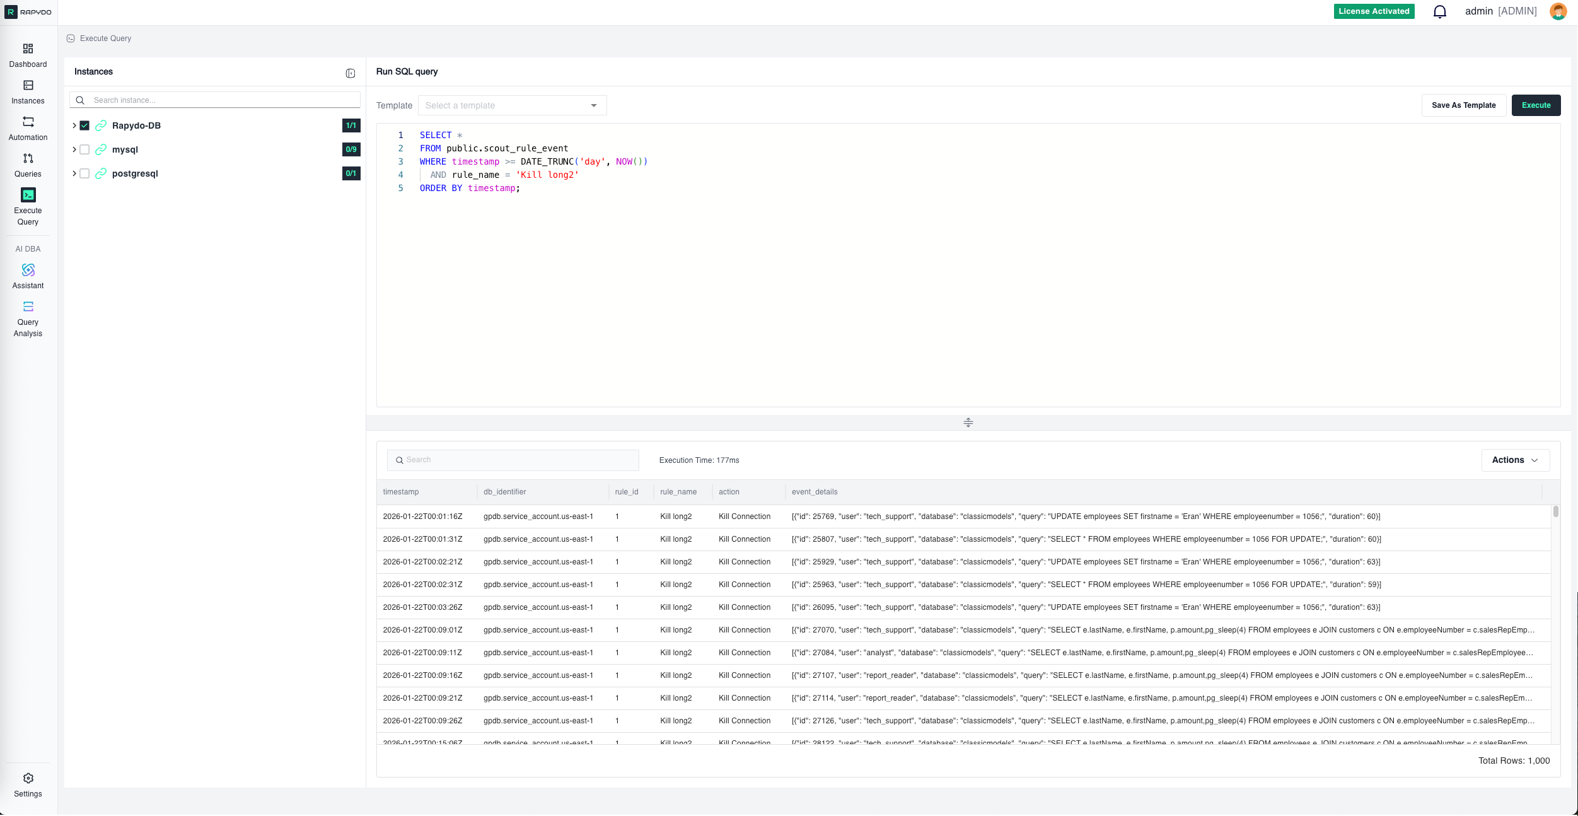Viewport: 1578px width, 816px height.
Task: Open the Settings gear icon
Action: 28,779
